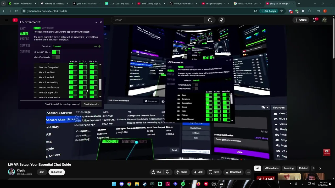Start voice search with the microphone
The height and width of the screenshot is (188, 335).
(x=222, y=20)
